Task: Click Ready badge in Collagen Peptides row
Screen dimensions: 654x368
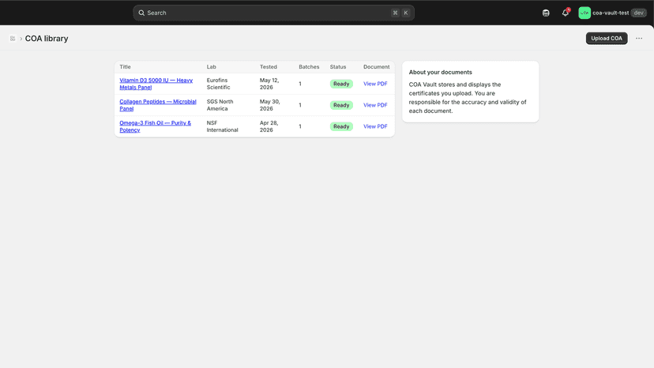Action: click(341, 105)
